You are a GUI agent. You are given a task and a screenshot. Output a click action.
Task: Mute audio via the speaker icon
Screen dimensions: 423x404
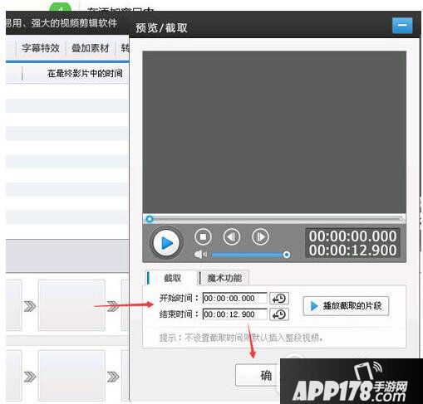[200, 254]
